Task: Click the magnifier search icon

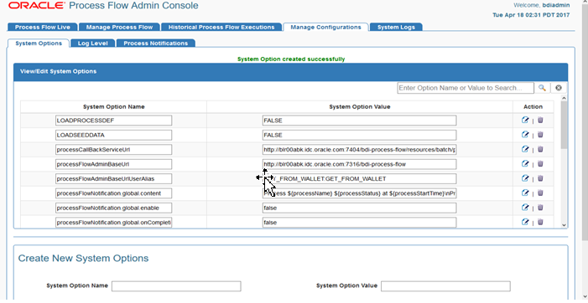Action: pos(542,88)
